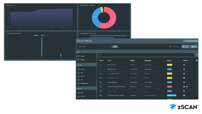Click the Findings Trend area chart

point(41,18)
